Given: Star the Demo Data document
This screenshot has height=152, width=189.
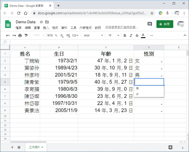Looking at the screenshot, I should click(x=41, y=22).
